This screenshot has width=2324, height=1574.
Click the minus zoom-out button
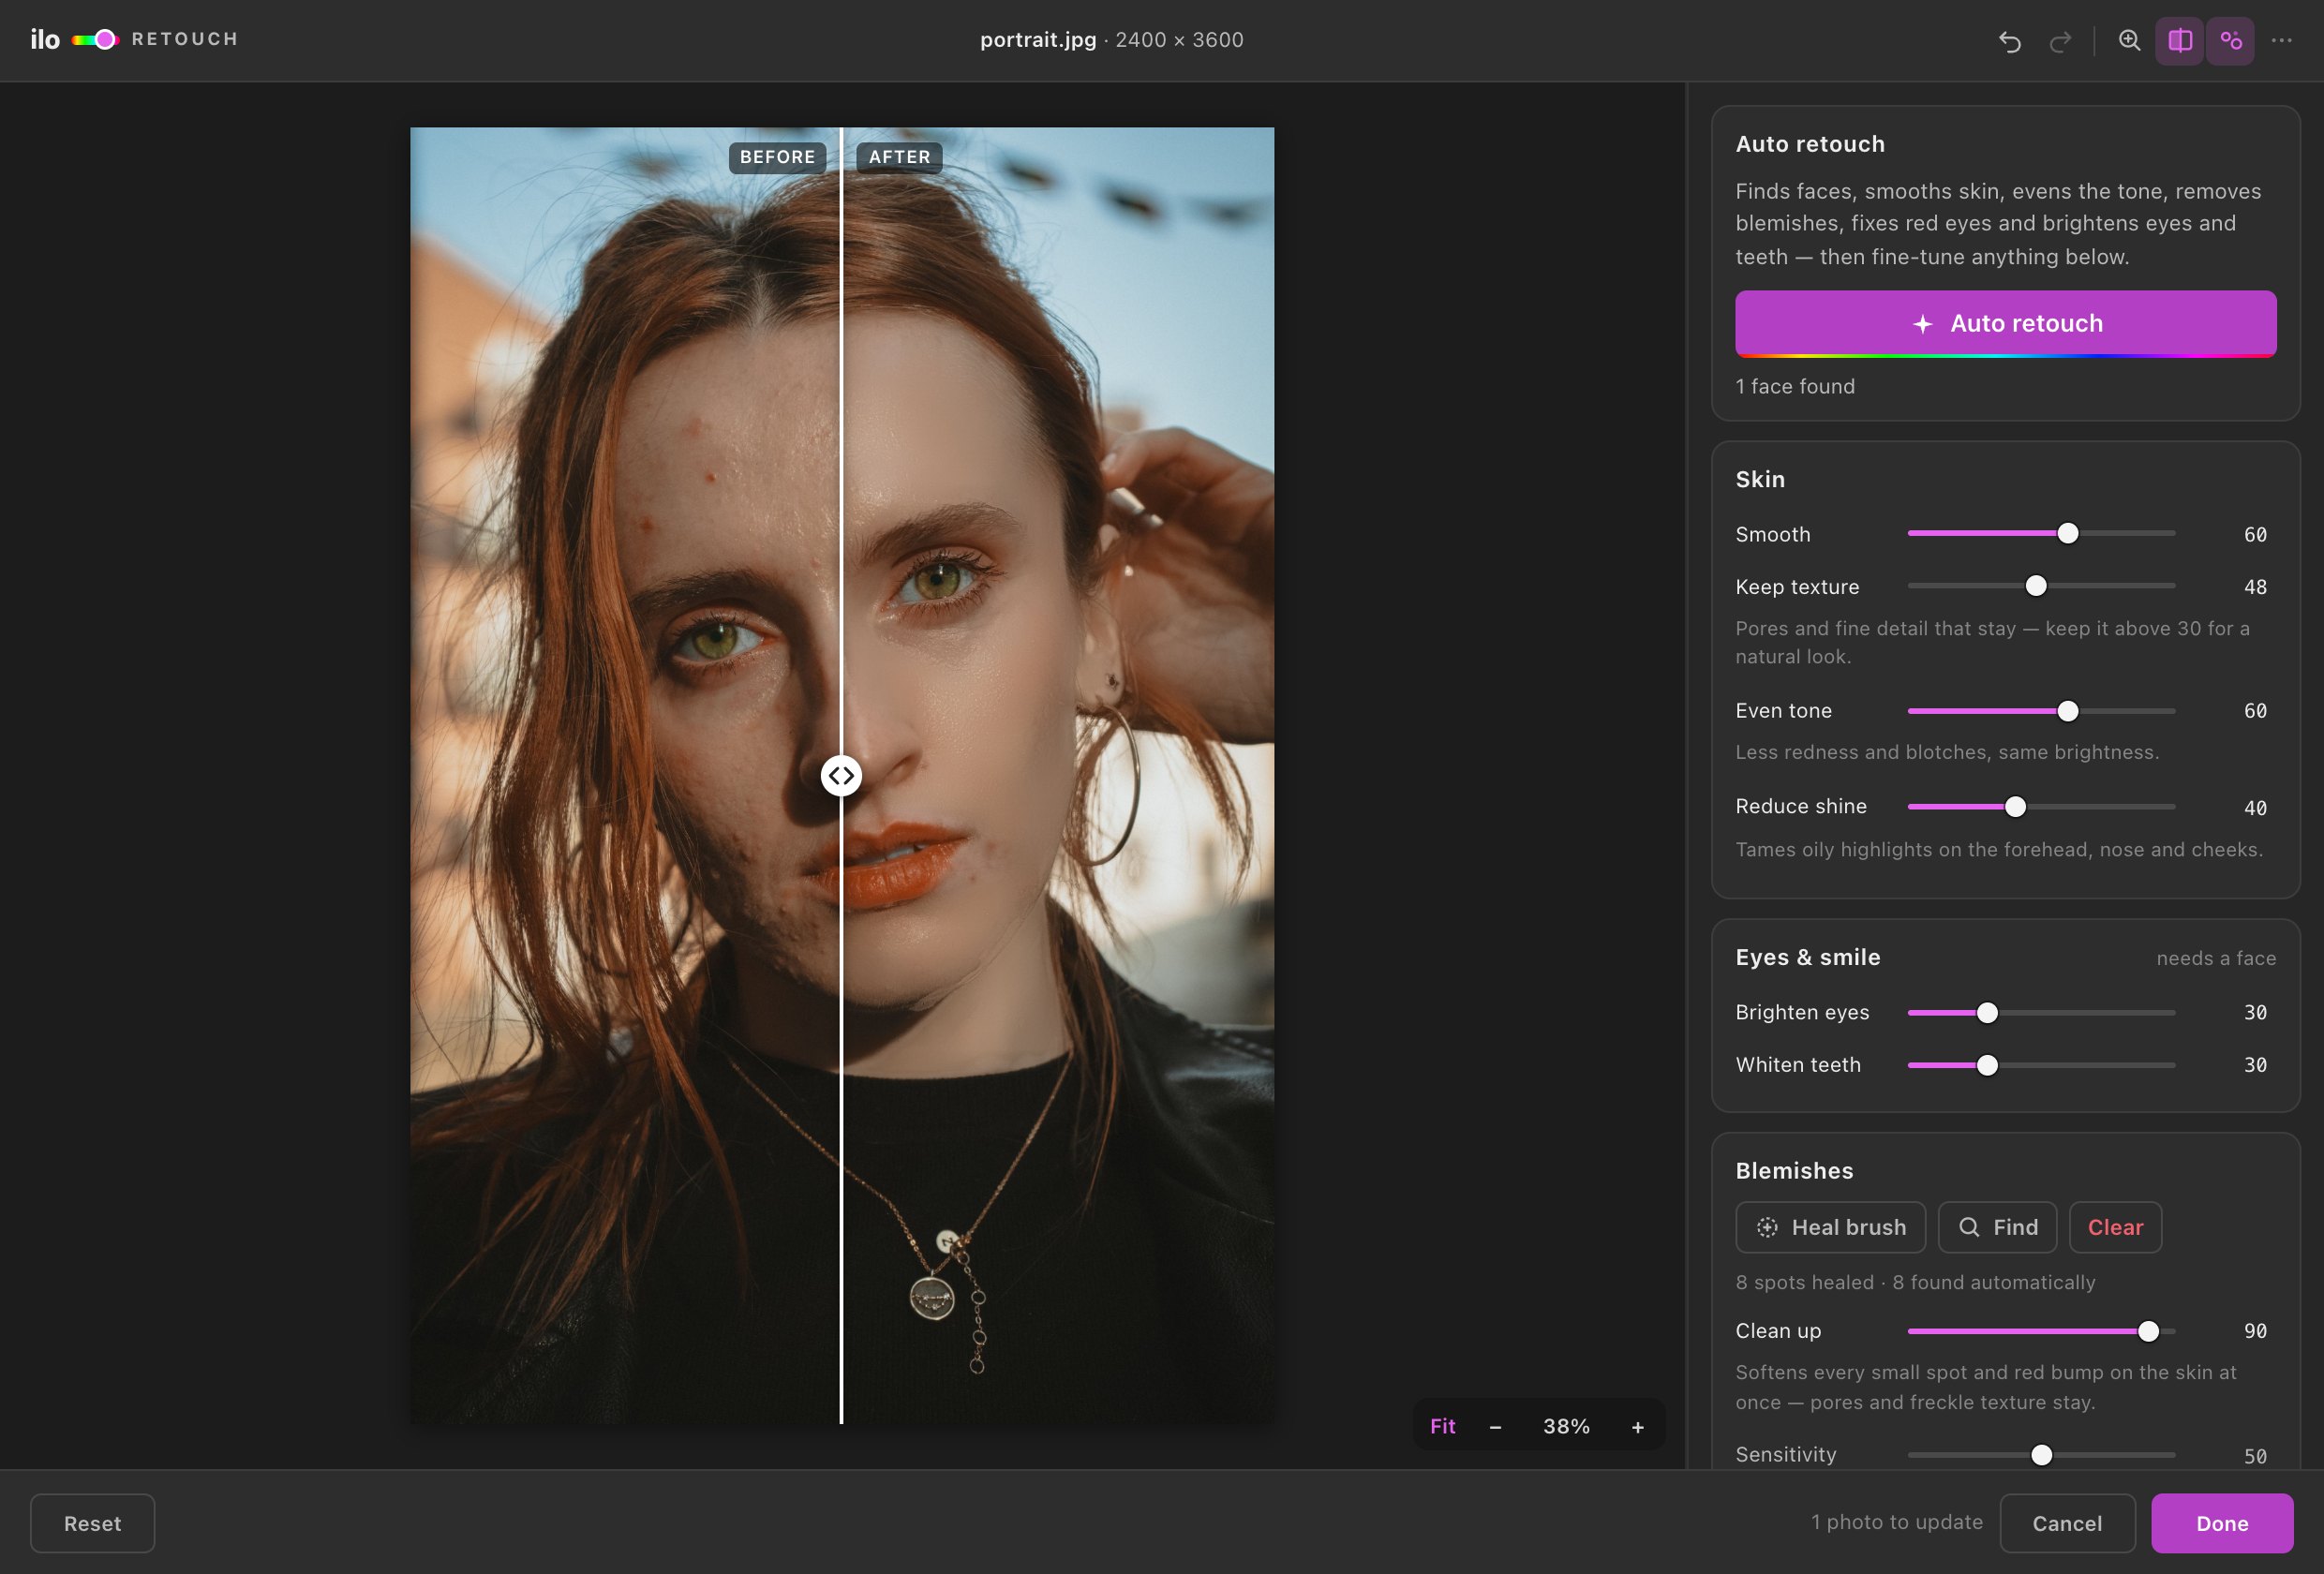click(x=1495, y=1427)
